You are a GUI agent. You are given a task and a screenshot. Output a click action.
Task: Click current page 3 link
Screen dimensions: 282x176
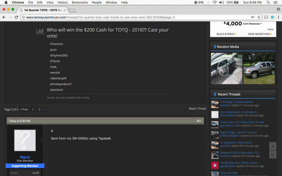click(x=46, y=110)
